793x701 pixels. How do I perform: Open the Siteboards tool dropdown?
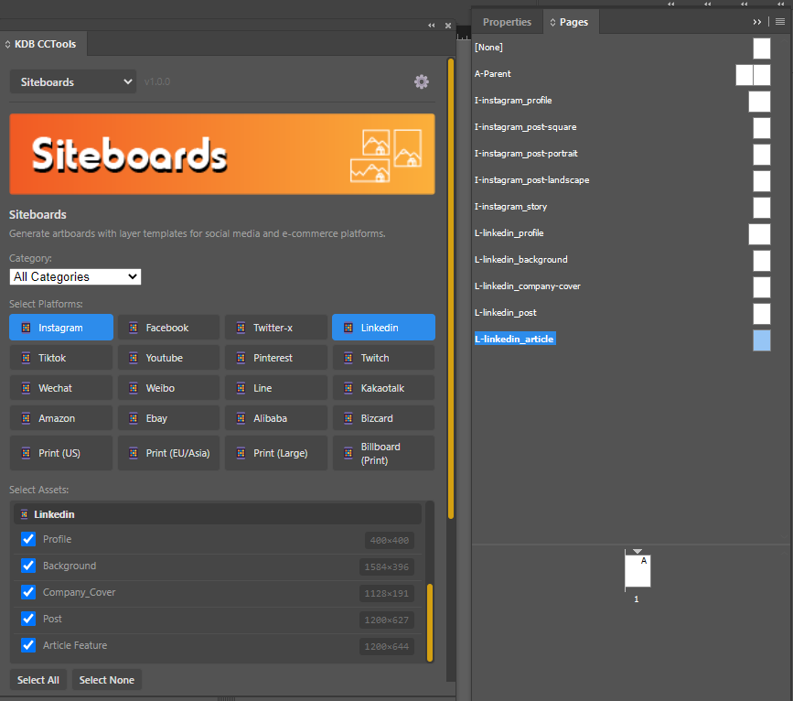[73, 81]
